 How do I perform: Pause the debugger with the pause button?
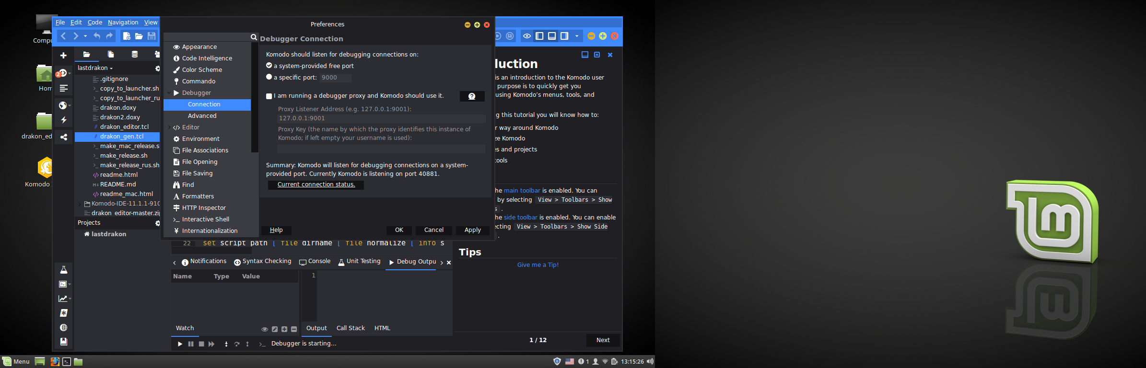191,344
